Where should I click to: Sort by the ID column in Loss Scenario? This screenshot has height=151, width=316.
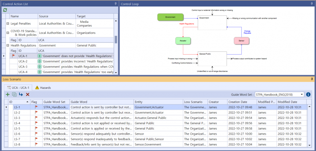pyautogui.click(x=19, y=102)
